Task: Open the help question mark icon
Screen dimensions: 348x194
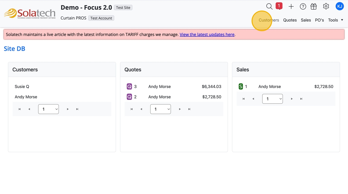Action: 303,6
